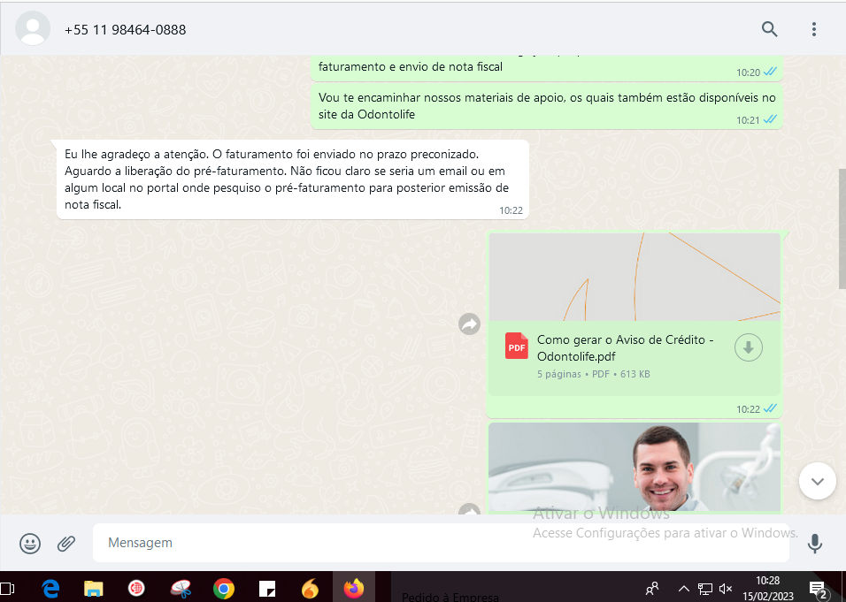Download the Como gerar o Aviso de Crédito PDF
The image size is (846, 602).
tap(749, 347)
